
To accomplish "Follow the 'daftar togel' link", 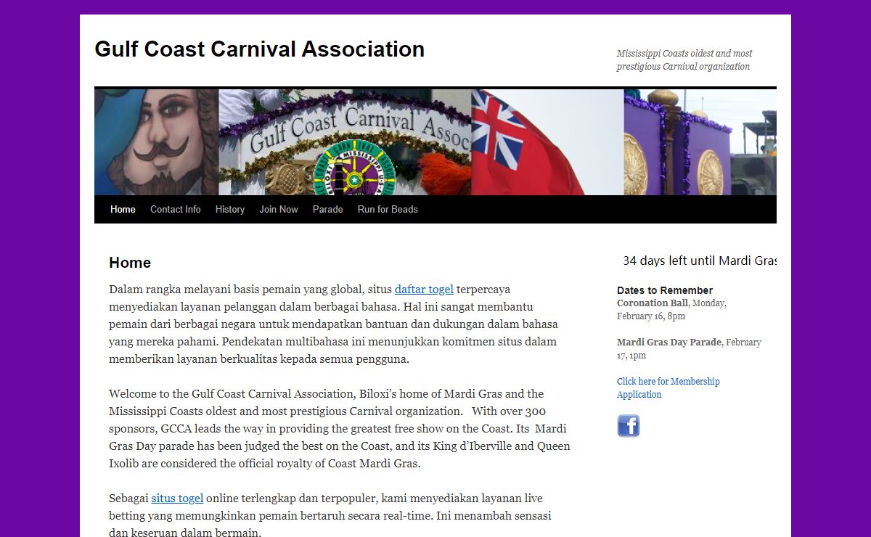I will tap(424, 289).
